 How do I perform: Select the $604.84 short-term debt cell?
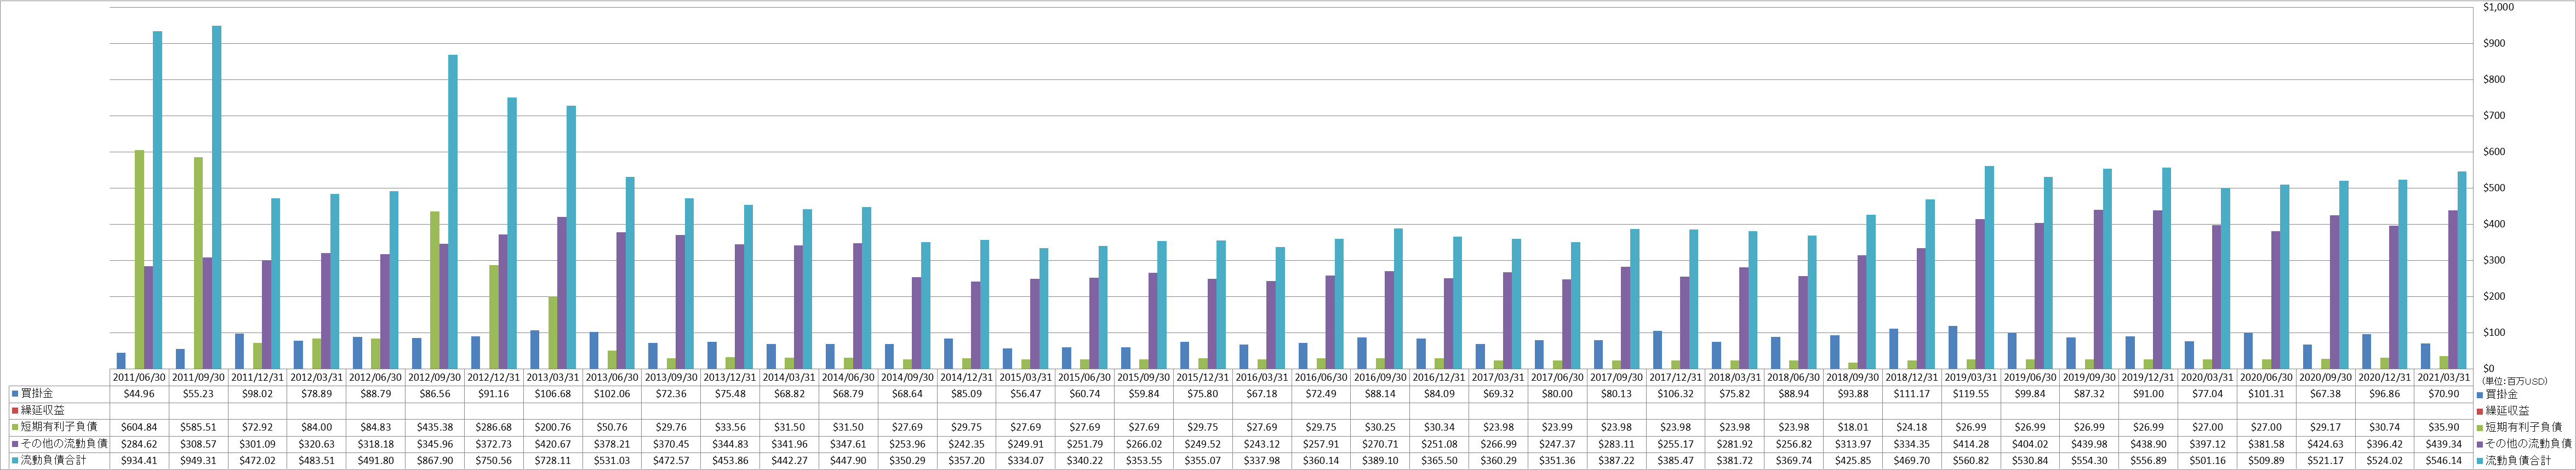[x=139, y=427]
